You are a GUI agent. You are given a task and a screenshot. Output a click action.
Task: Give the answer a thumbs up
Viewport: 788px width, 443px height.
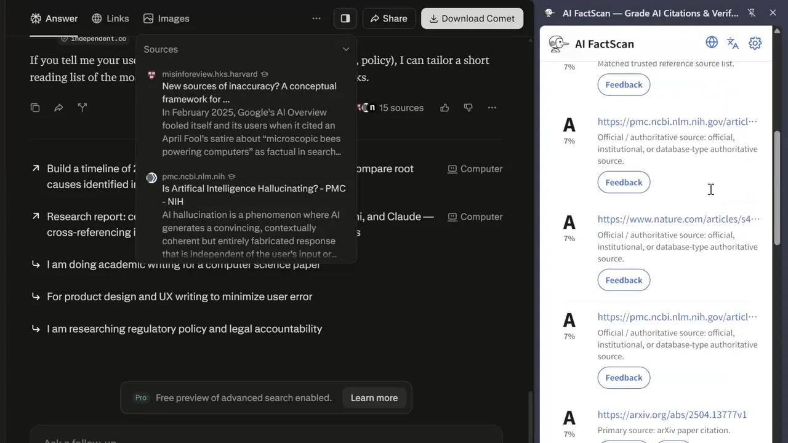click(x=444, y=108)
